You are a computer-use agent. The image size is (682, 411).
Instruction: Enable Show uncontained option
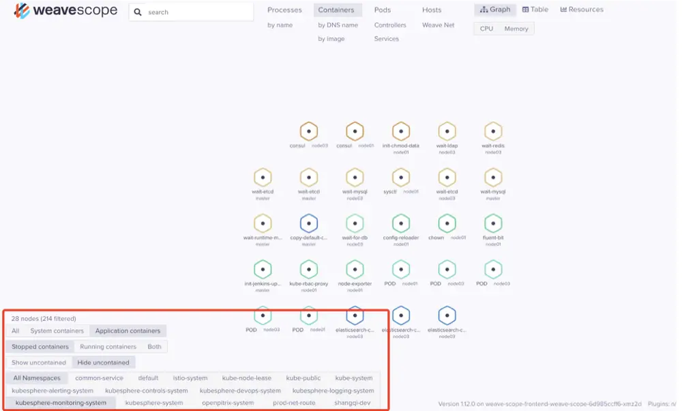[39, 363]
